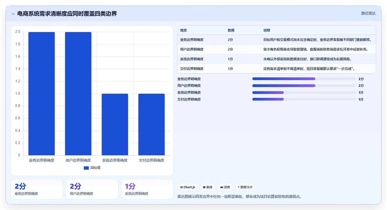
Task: Click the 业务边界明确度 bar in the chart
Action: [x=41, y=94]
